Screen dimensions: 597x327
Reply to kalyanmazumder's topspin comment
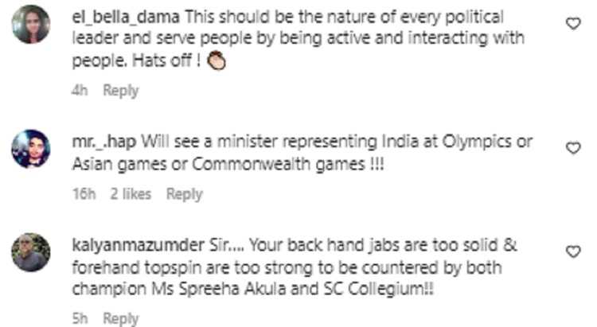point(121,318)
